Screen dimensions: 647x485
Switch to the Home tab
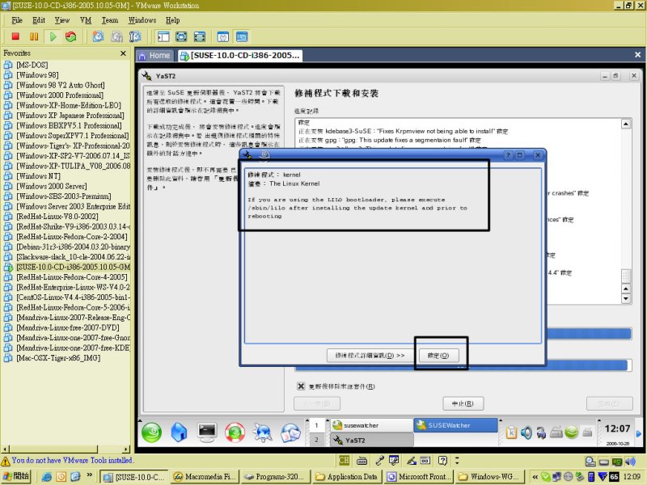coord(154,56)
